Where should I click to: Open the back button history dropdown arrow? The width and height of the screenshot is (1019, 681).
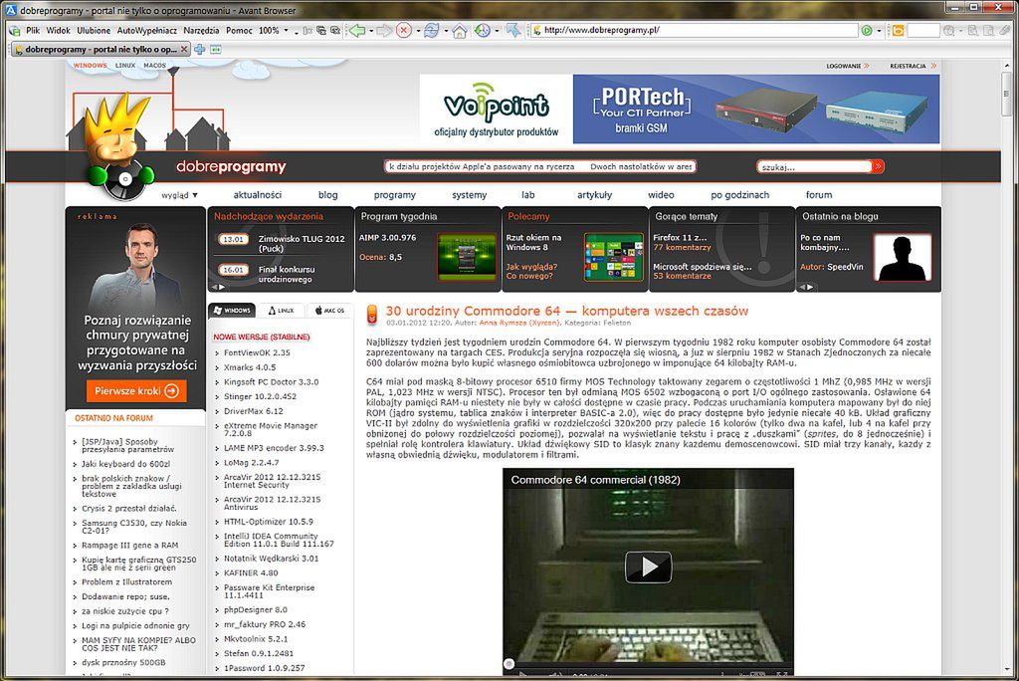pos(371,31)
